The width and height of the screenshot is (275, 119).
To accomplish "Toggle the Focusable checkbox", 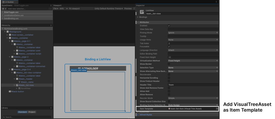I will click(169, 47).
